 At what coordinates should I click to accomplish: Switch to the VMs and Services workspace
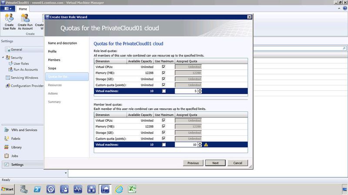pyautogui.click(x=24, y=130)
